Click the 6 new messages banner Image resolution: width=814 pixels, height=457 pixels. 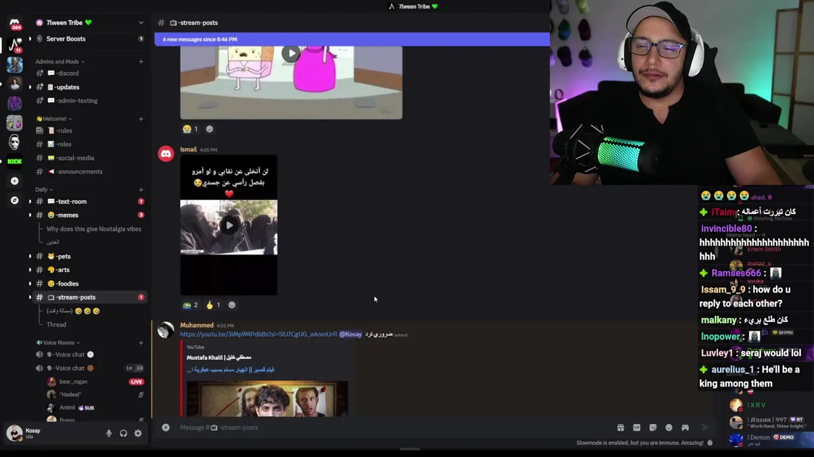point(352,39)
